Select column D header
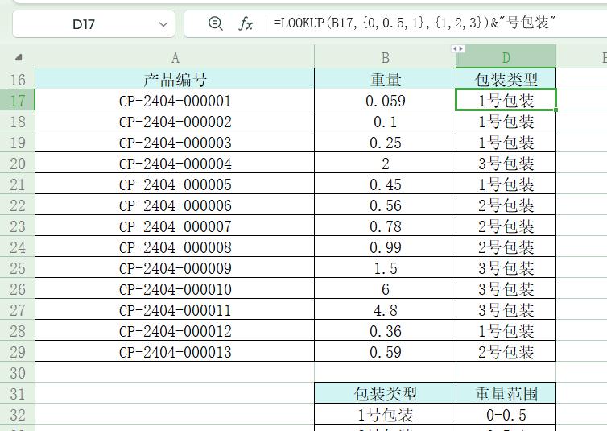Screen dimensions: 607x431 pos(506,58)
